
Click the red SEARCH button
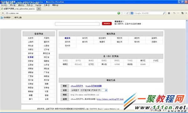[107, 23]
